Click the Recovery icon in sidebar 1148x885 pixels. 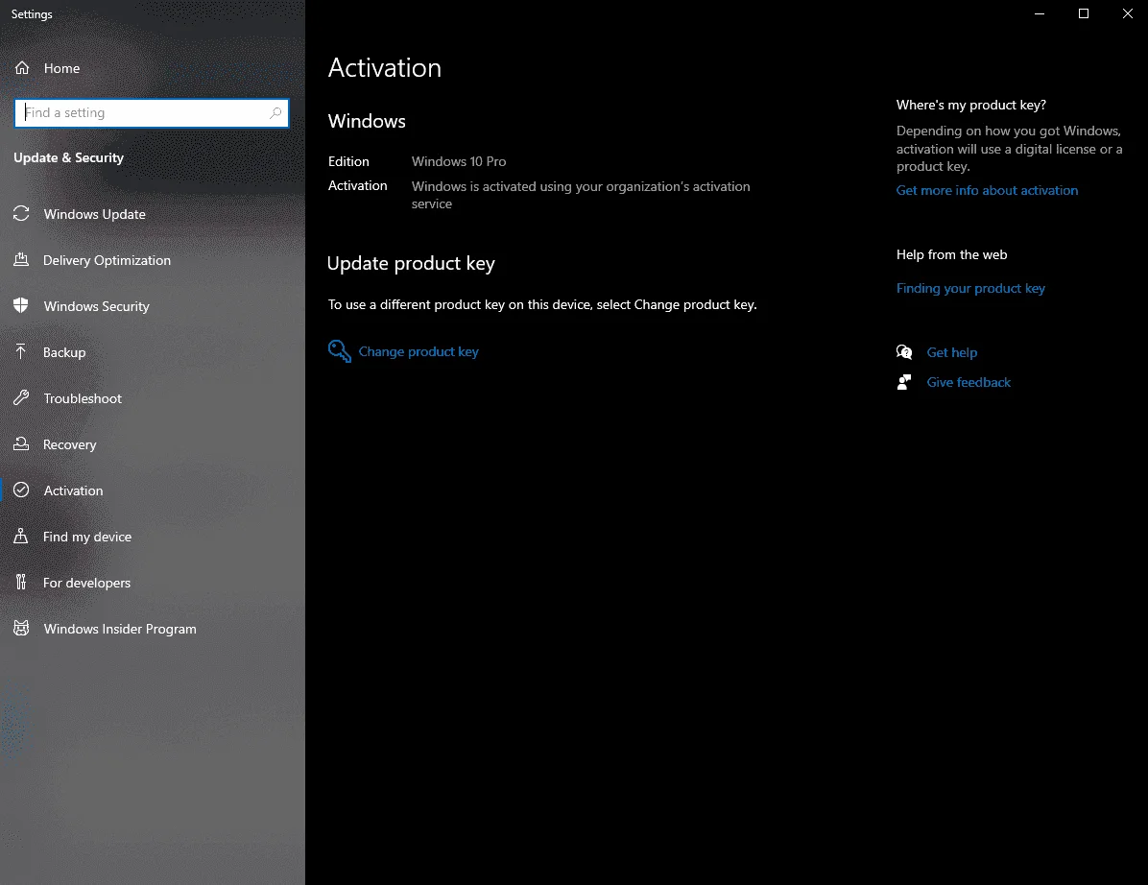coord(21,444)
